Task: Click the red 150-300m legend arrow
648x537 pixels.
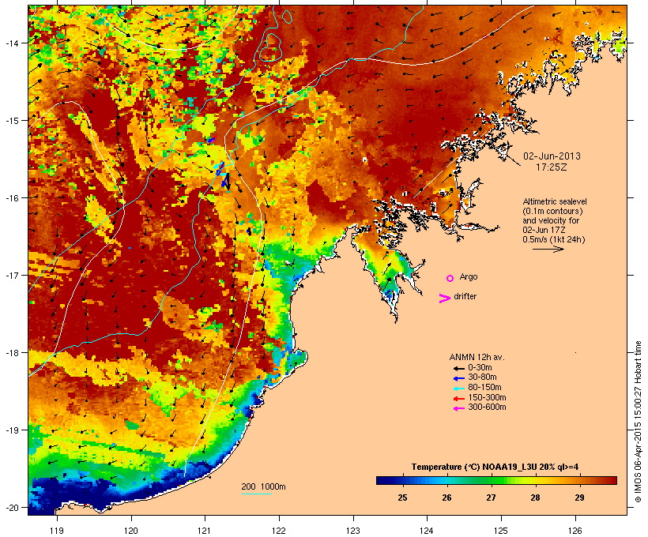Action: 458,399
